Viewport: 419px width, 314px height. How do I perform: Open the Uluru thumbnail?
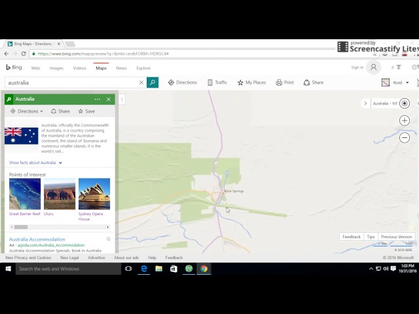point(60,194)
